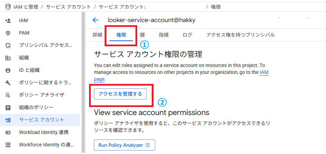Select the 組織 building icon

tap(8, 58)
